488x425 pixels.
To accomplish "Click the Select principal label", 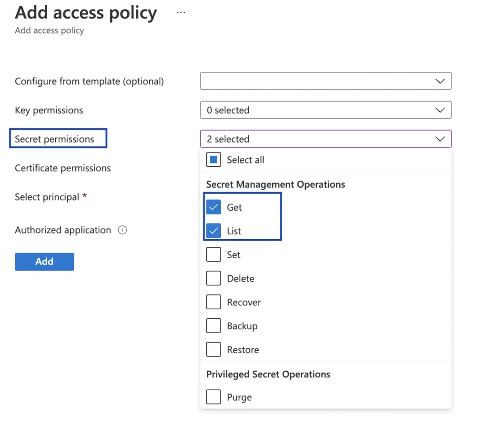I will coord(47,197).
